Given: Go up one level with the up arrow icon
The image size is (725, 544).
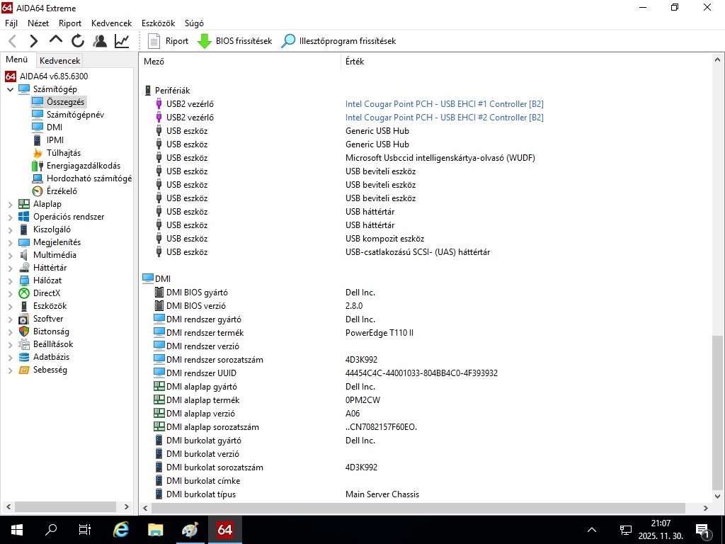Looking at the screenshot, I should point(55,40).
